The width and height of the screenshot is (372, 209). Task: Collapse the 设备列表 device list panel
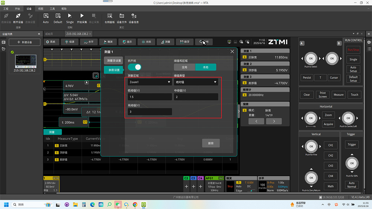(39, 34)
